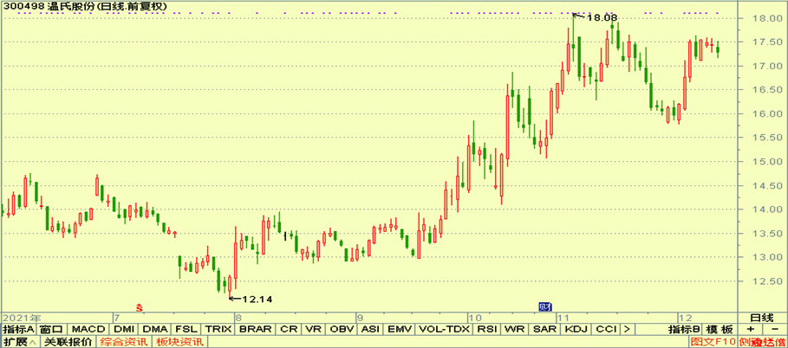
Task: Open the VOL-TDX indicator tab
Action: tap(444, 330)
